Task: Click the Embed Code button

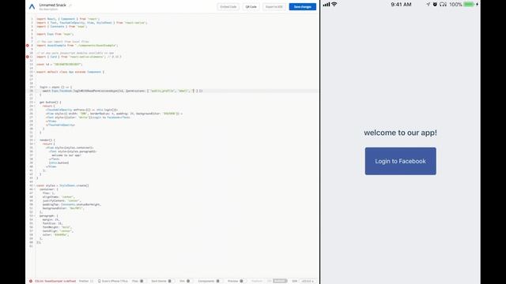Action: coord(228,7)
